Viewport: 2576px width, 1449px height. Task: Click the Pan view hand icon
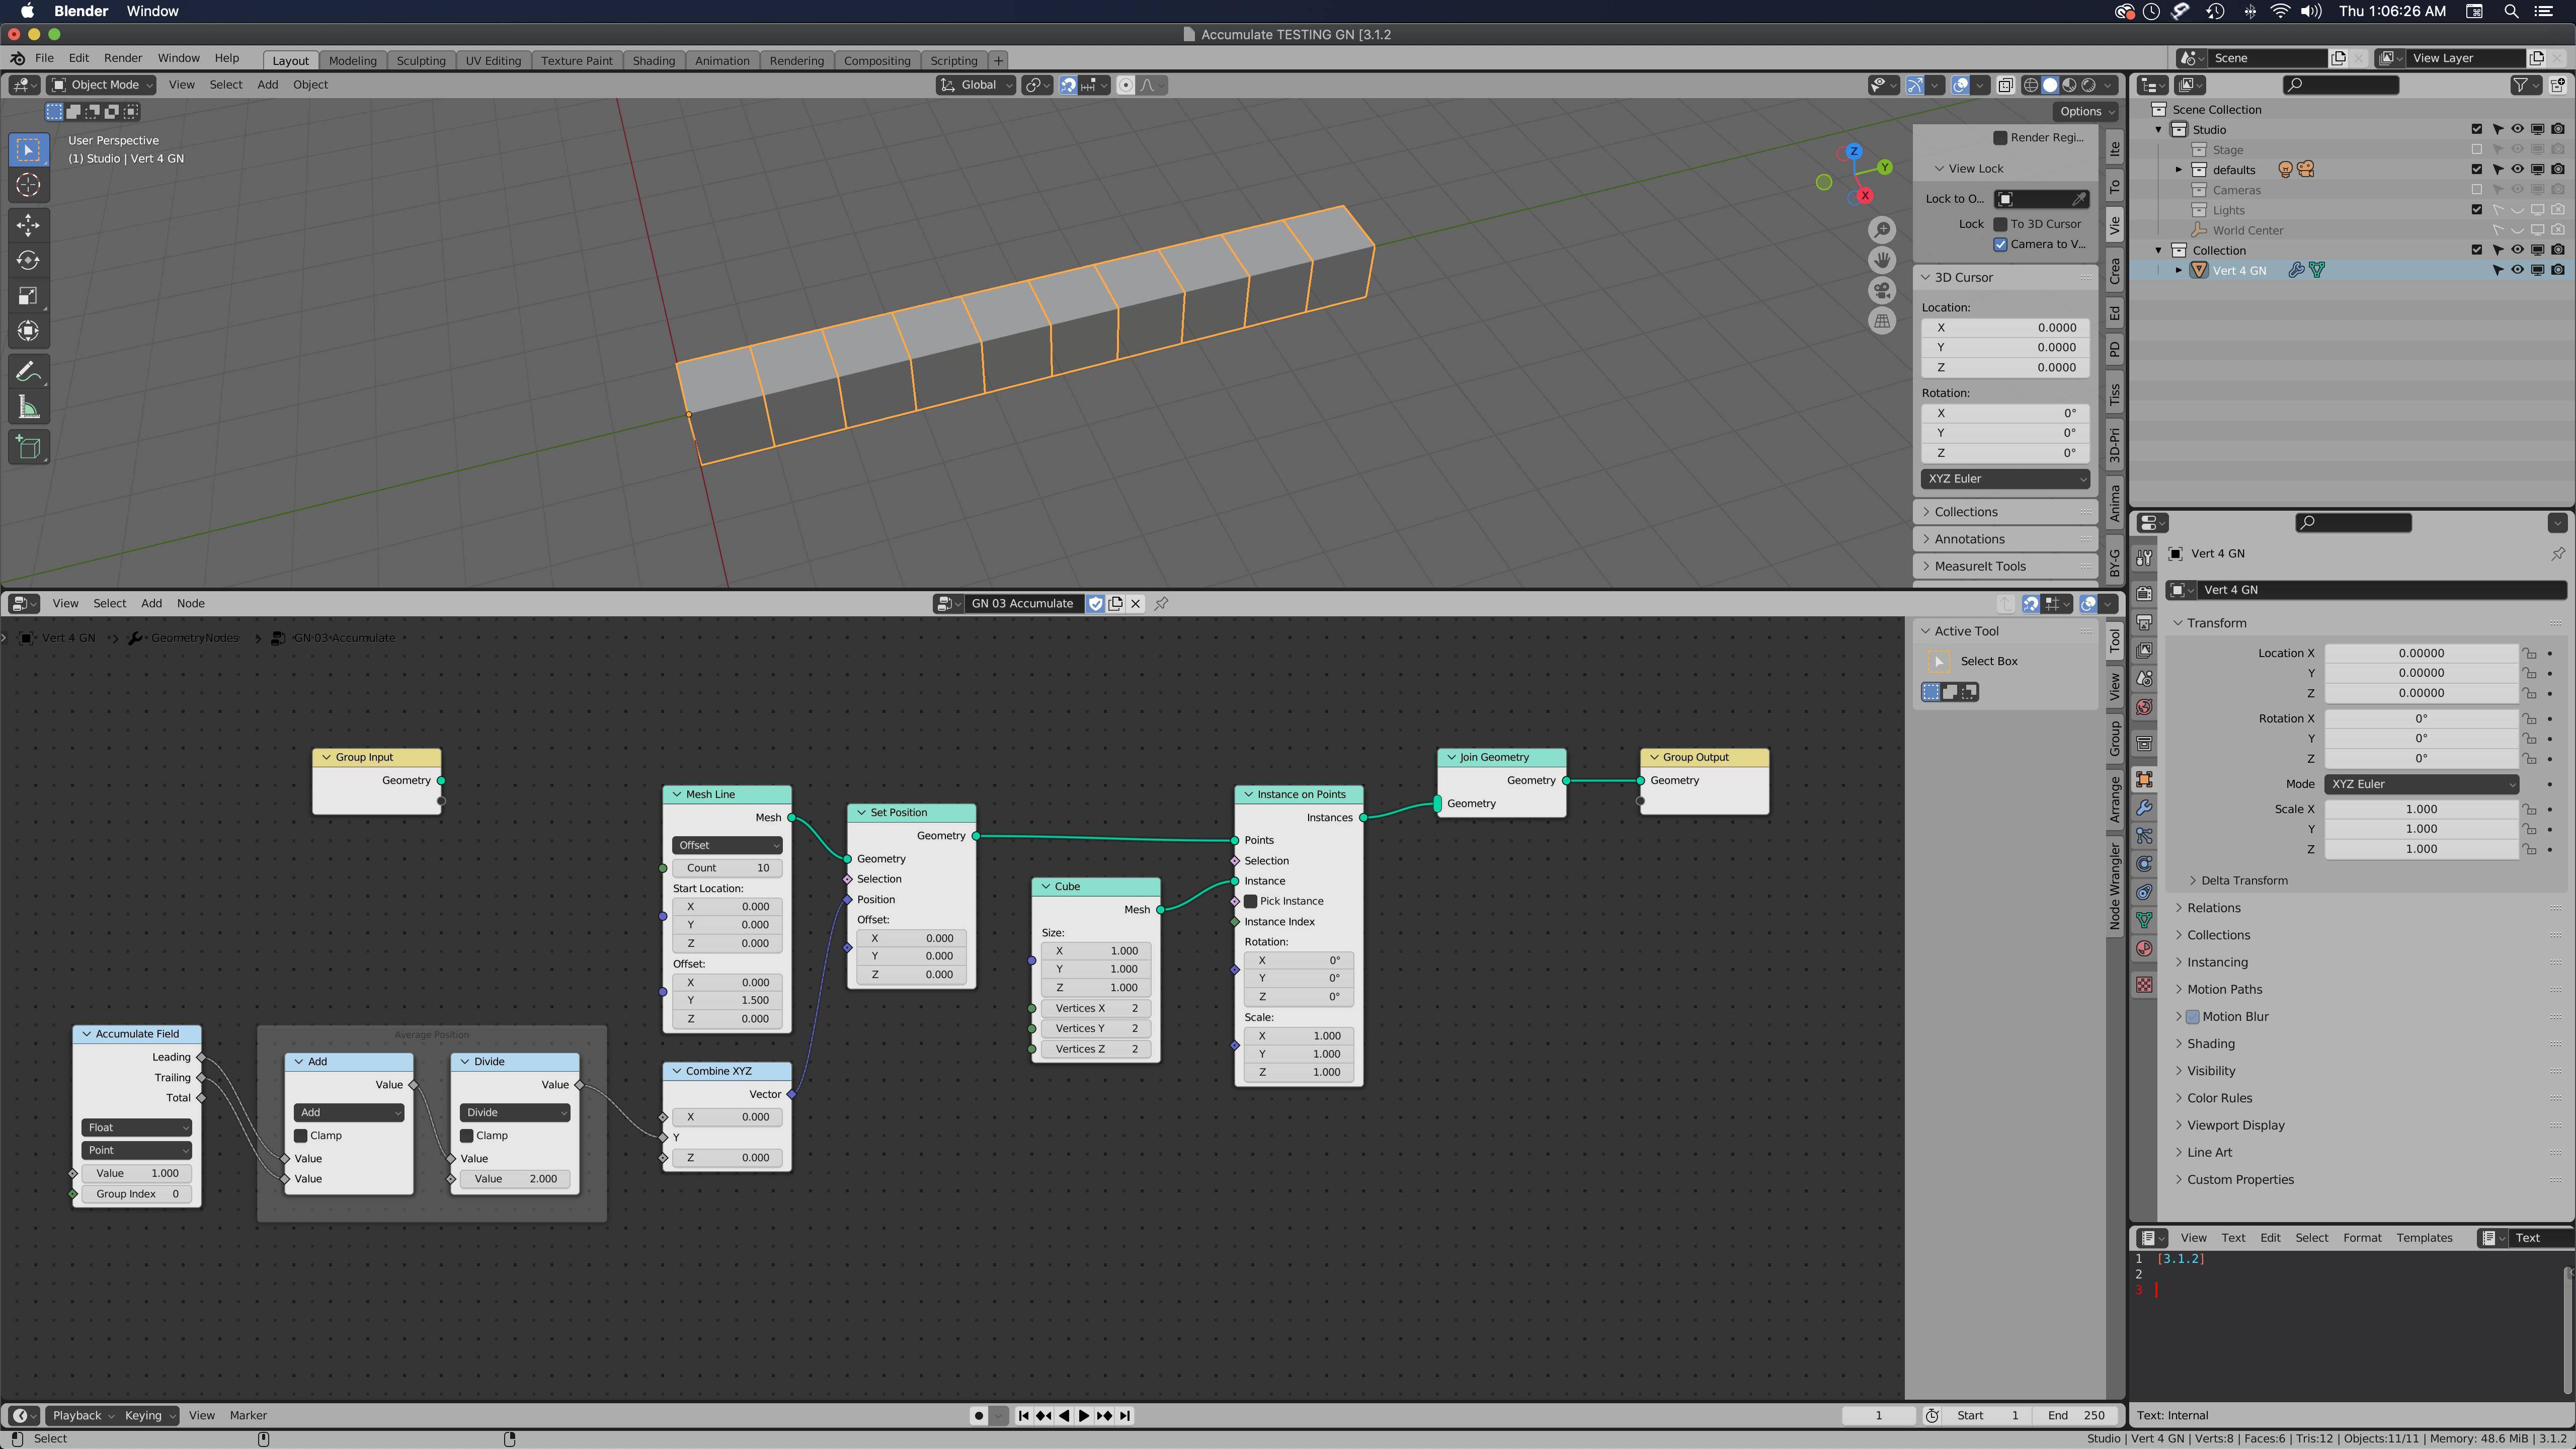[1882, 260]
